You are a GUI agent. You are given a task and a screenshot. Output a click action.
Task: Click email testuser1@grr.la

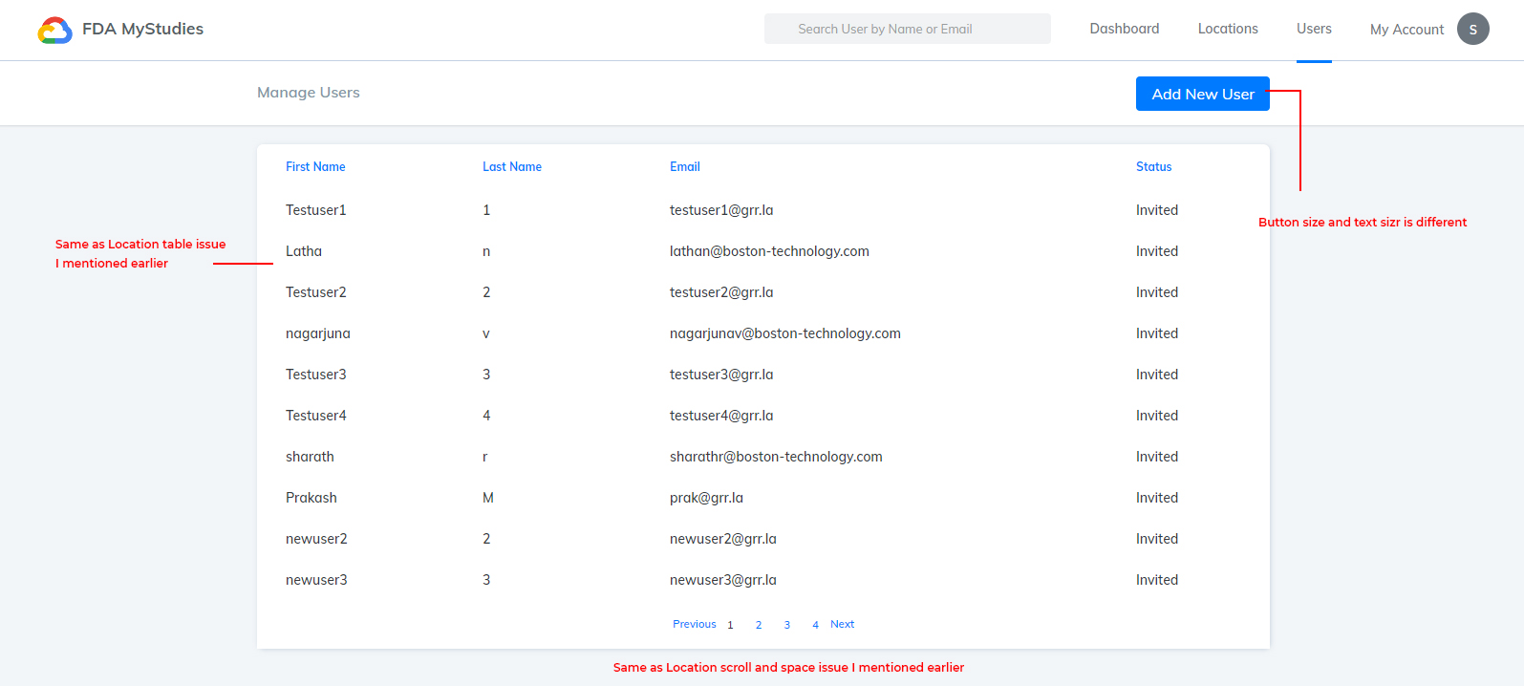721,210
